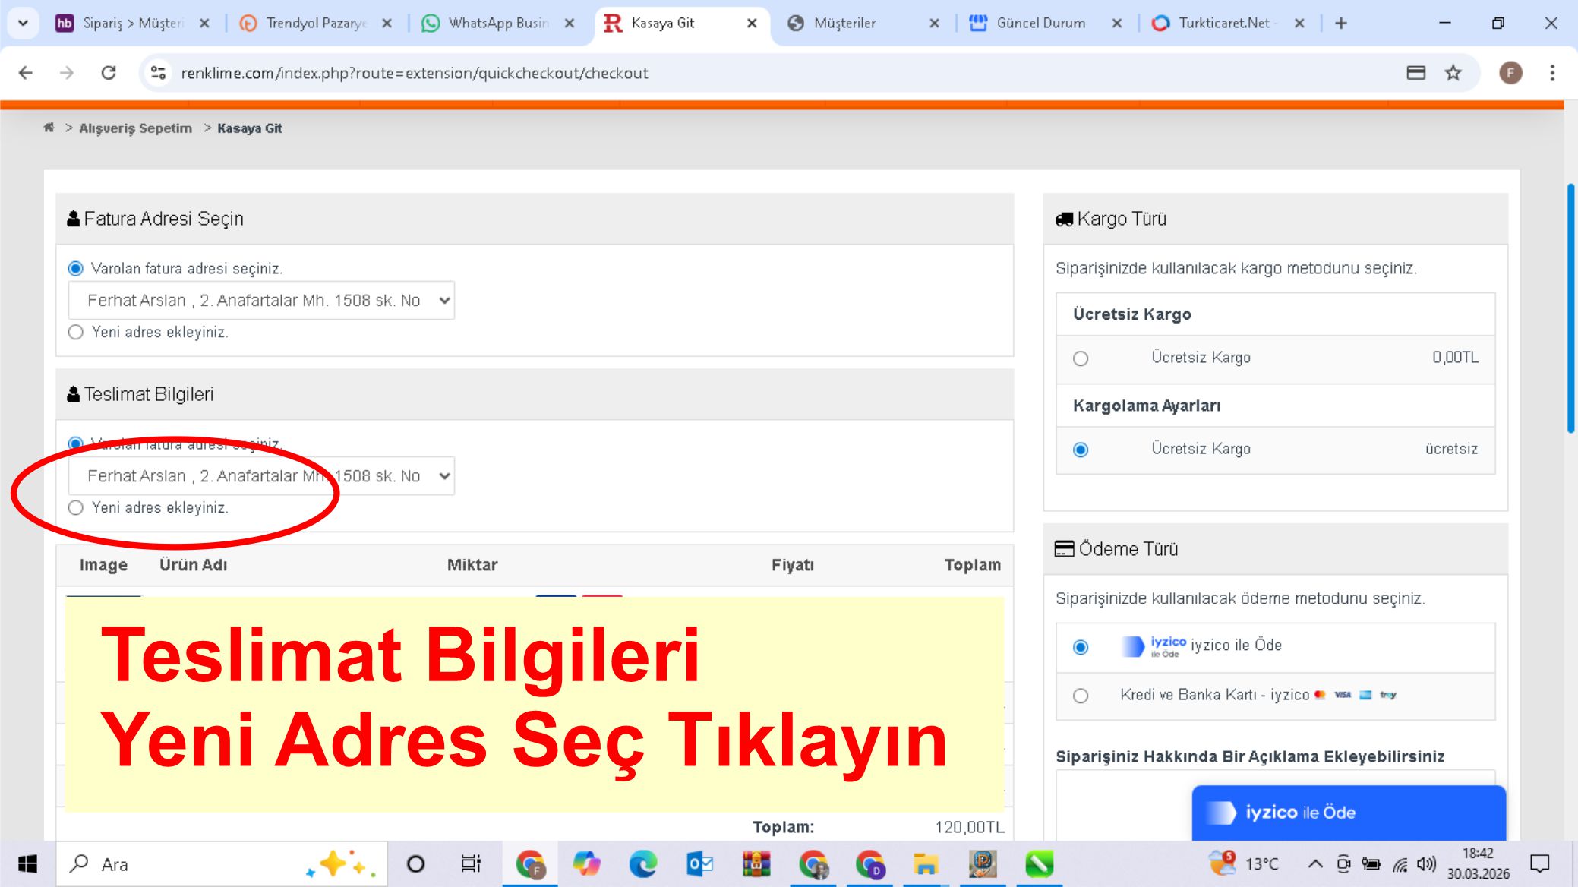Click the Chrome profile avatar icon
1578x887 pixels.
tap(1510, 73)
